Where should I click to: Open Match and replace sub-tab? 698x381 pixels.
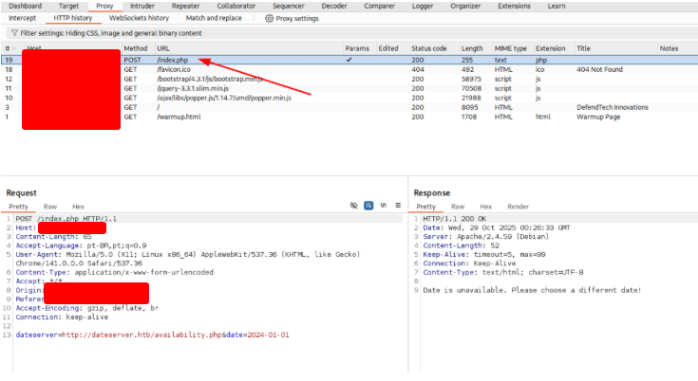pos(214,18)
